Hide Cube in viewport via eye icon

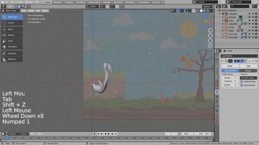point(253,21)
